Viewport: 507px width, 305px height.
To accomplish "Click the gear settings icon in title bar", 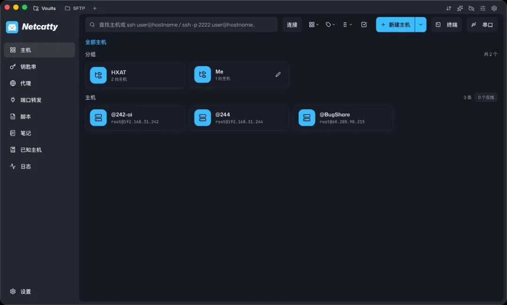I will click(494, 8).
